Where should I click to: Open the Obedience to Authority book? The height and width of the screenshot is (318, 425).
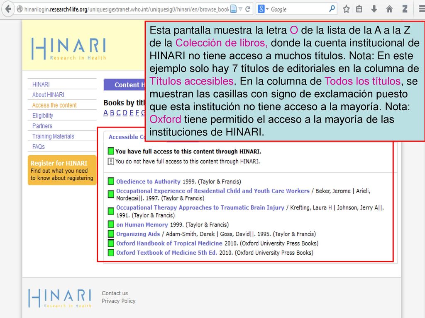click(x=148, y=181)
